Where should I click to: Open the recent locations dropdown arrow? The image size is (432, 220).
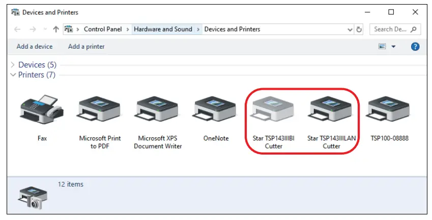coord(45,29)
